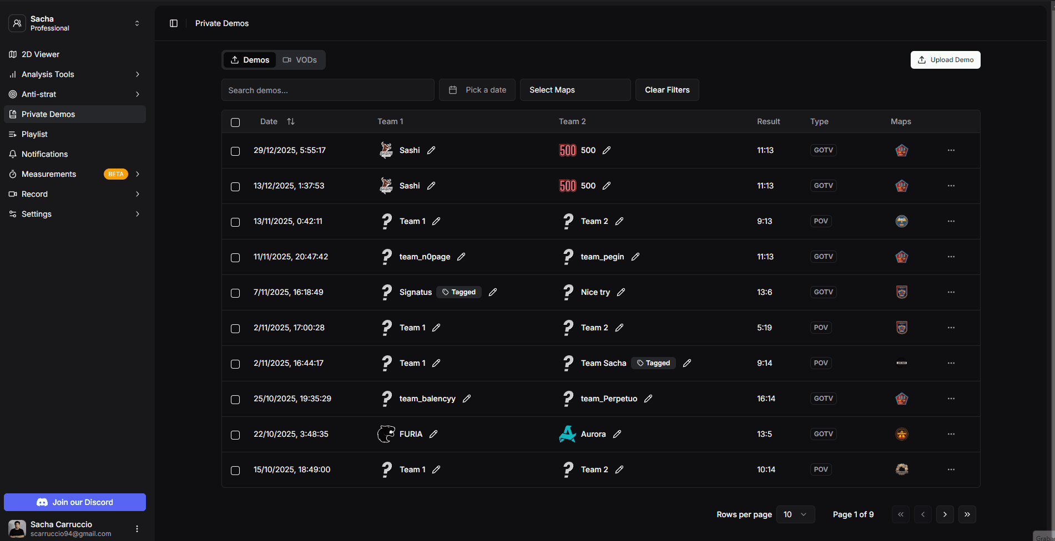Click the date sort arrows icon
Screen dimensions: 1055x541
291,121
